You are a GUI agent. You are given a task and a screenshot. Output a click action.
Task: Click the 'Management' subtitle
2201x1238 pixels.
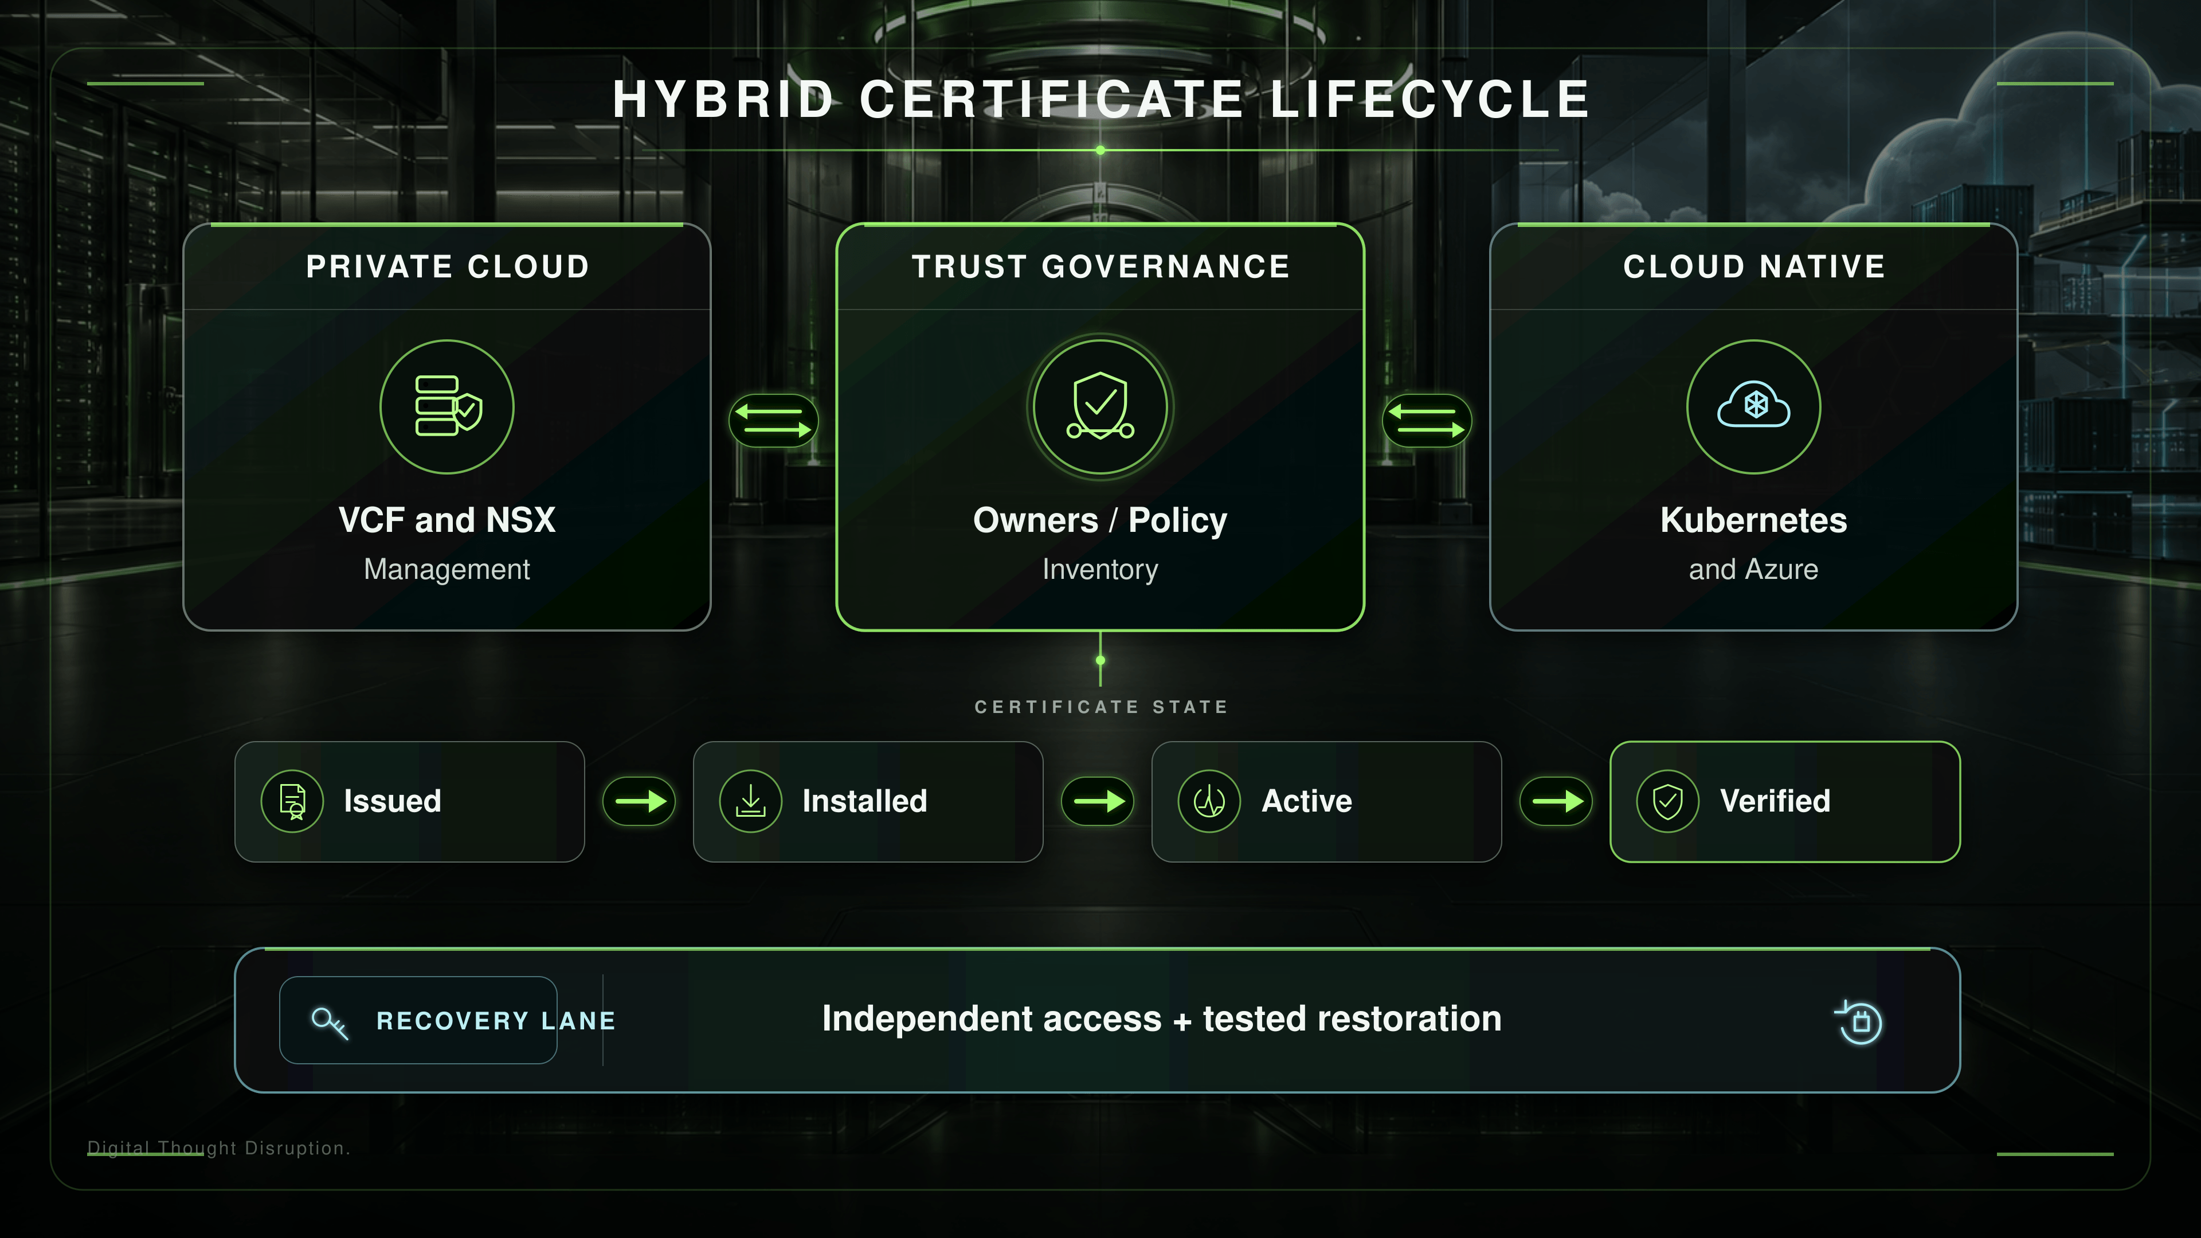(447, 569)
